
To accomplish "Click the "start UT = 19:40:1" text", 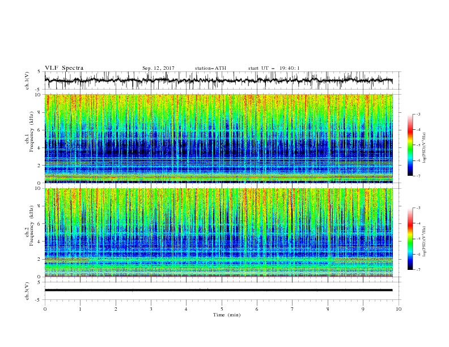I will click(x=274, y=68).
